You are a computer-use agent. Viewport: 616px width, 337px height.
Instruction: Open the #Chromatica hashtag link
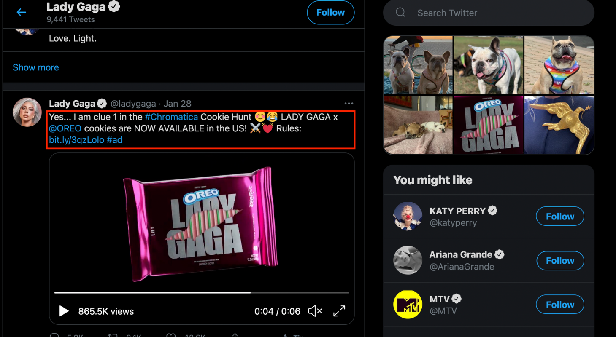pos(171,117)
